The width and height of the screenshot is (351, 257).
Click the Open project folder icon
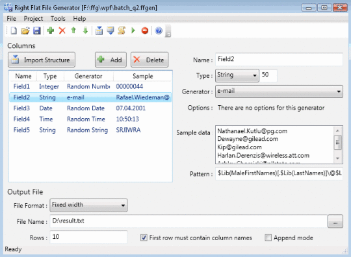tap(25, 31)
